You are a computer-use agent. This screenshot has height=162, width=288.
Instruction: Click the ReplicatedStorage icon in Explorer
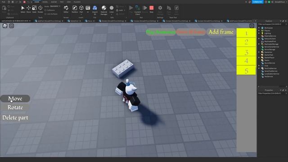[x=262, y=44]
